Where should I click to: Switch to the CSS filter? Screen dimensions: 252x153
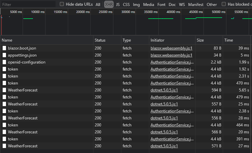pos(126,5)
